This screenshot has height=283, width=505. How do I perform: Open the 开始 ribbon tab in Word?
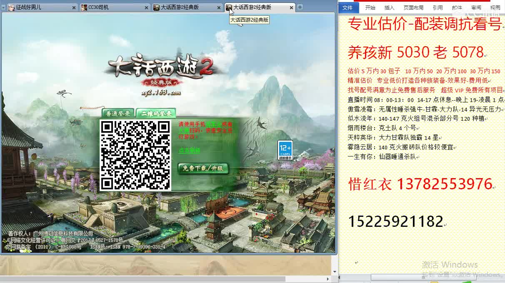pyautogui.click(x=370, y=7)
